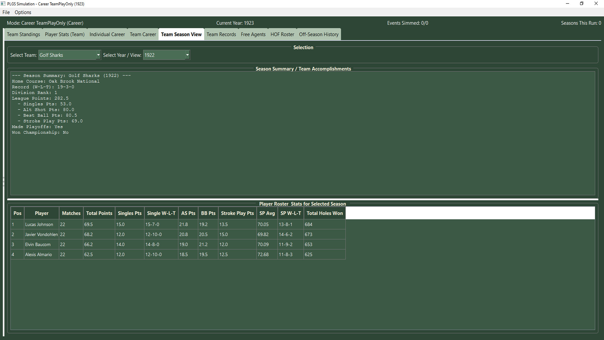
Task: Open the Team Records tab
Action: (x=221, y=34)
